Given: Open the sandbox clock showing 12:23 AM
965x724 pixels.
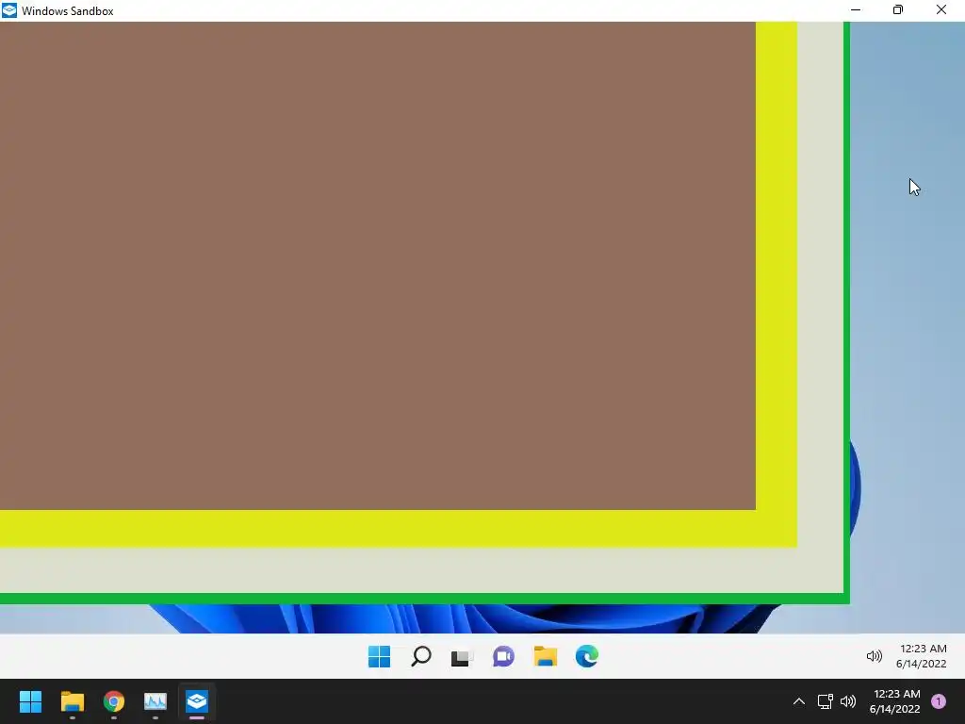Looking at the screenshot, I should (x=922, y=656).
